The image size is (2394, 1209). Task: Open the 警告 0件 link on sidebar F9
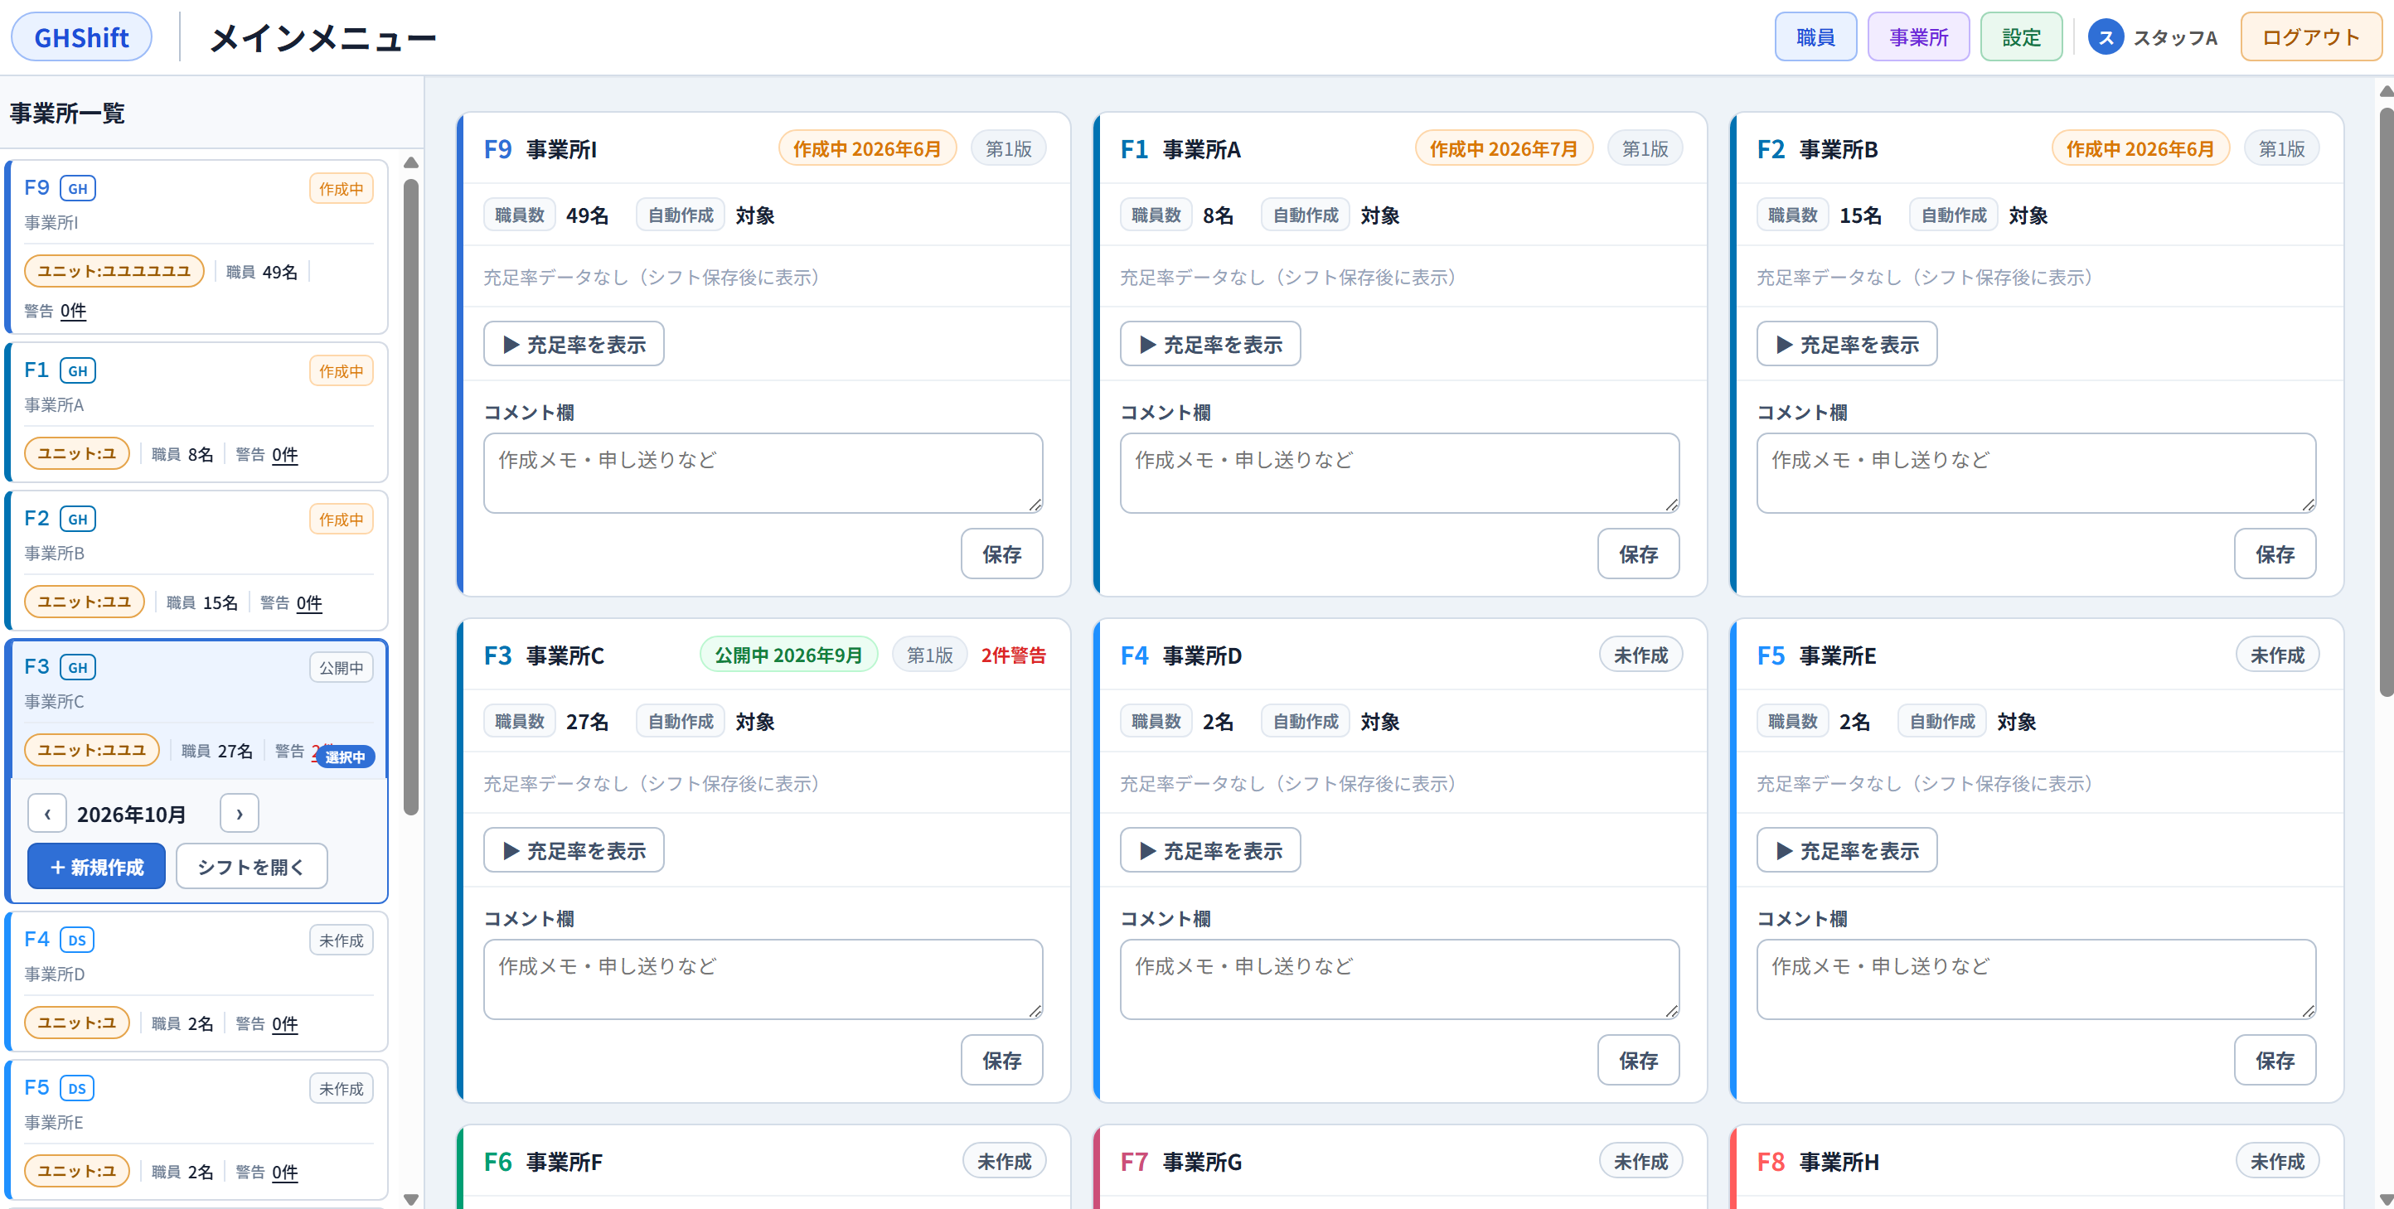coord(74,312)
